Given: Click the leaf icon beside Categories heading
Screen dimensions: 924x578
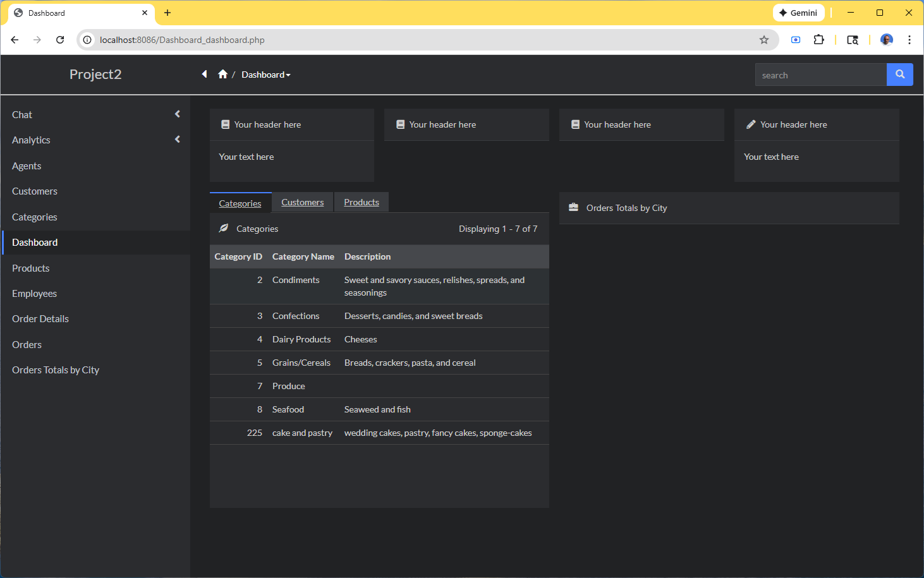Looking at the screenshot, I should tap(224, 229).
